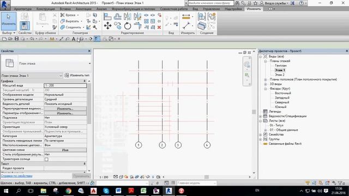349x196 pixels.
Task: Click the Properties panel vertical scrollbar
Action: point(89,103)
